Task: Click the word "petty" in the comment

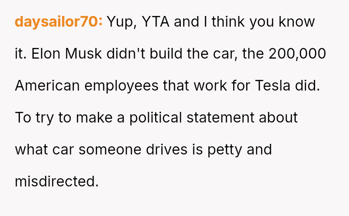Action: pyautogui.click(x=225, y=150)
